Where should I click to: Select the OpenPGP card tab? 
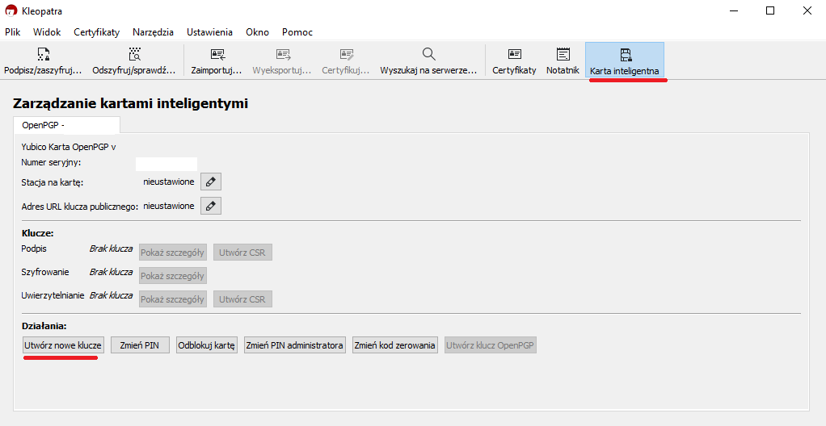click(x=66, y=125)
